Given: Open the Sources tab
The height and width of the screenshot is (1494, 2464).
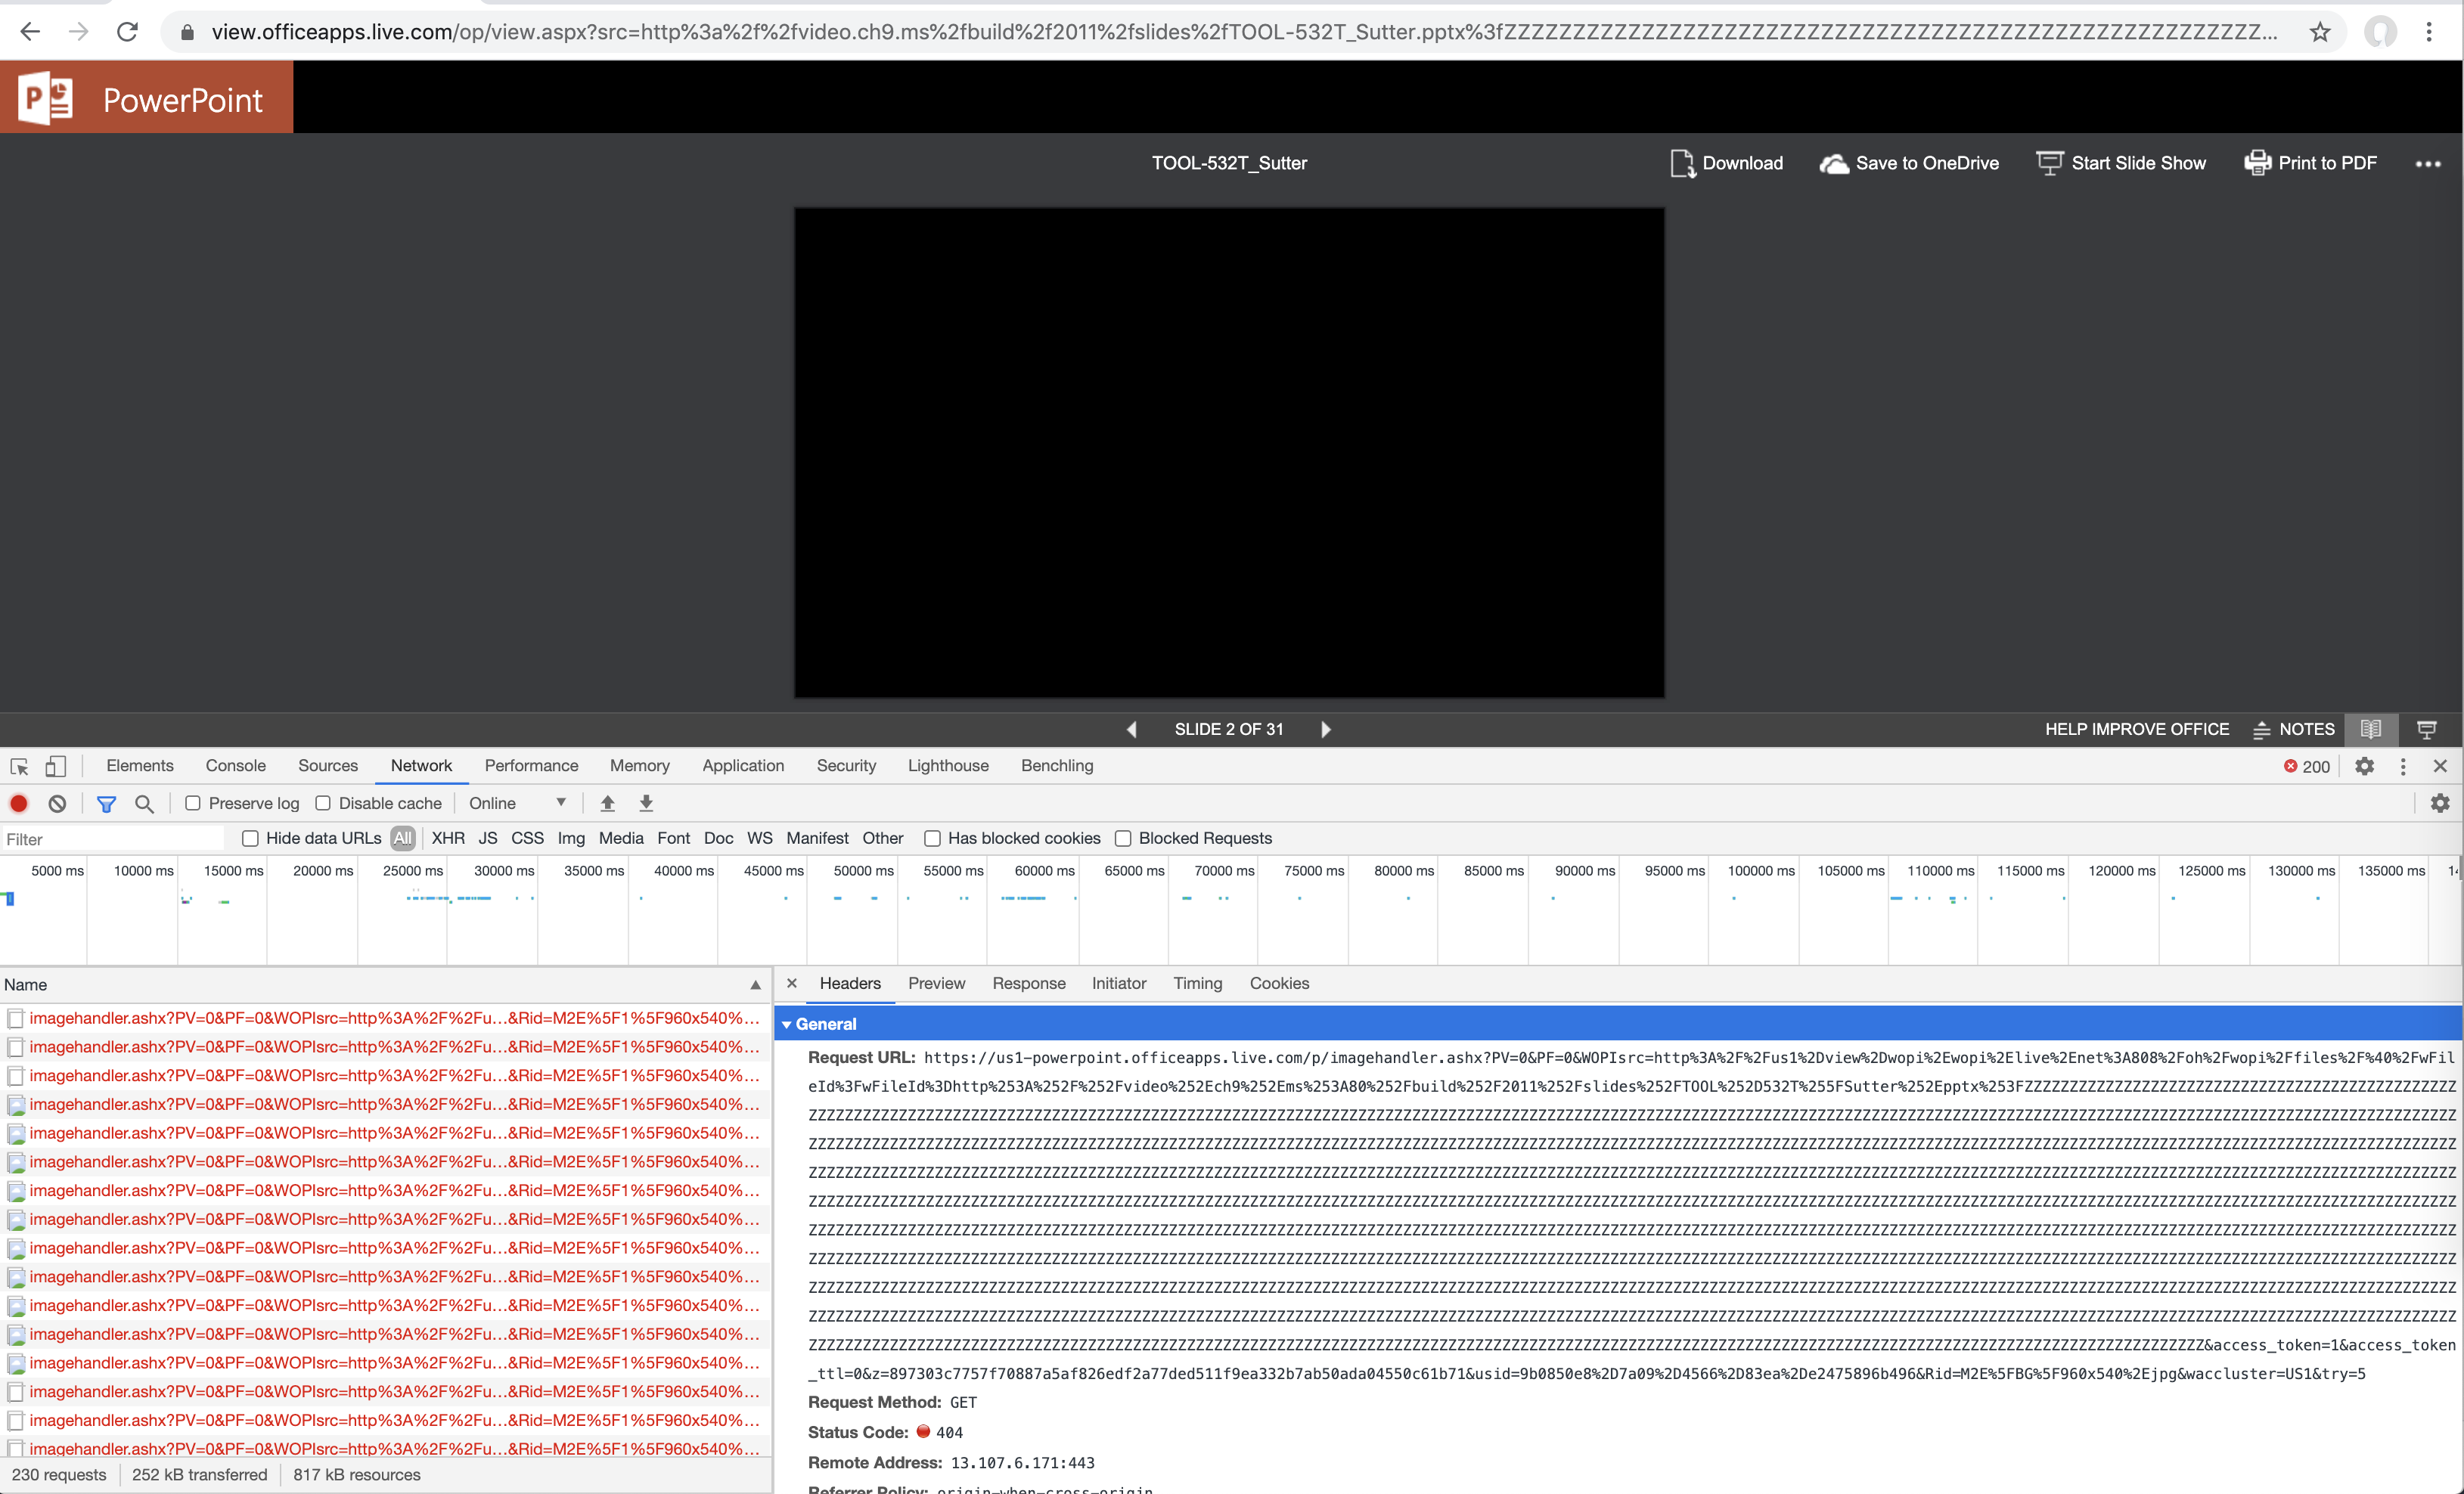Looking at the screenshot, I should point(328,765).
